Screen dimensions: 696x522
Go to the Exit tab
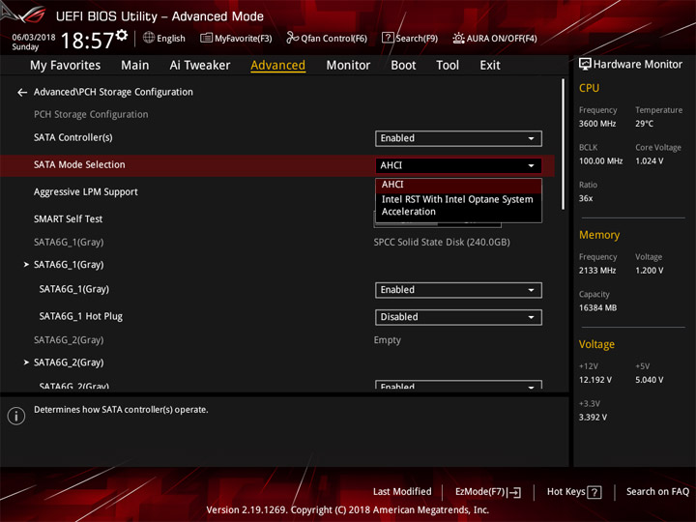(490, 66)
